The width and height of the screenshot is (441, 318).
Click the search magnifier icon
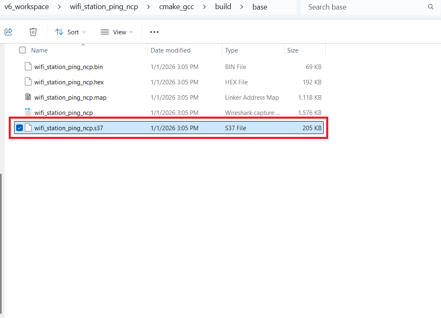(x=431, y=7)
